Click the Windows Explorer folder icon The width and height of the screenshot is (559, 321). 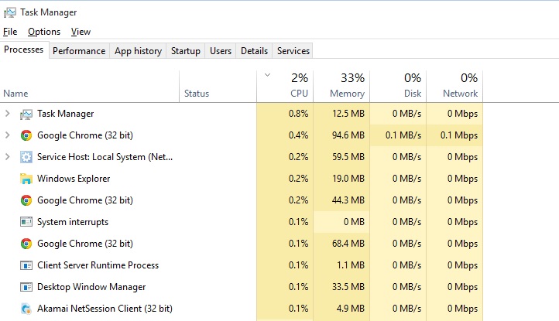[26, 179]
